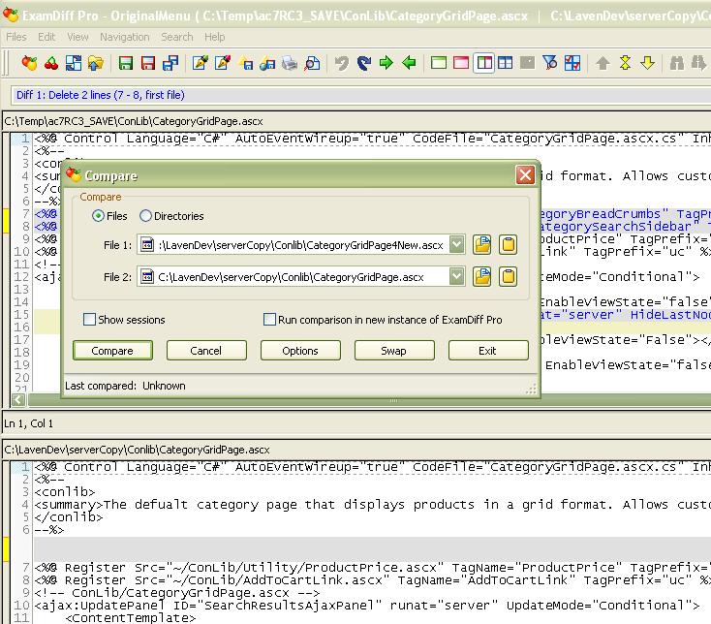Click the Last compared: Unknown status text

(125, 386)
